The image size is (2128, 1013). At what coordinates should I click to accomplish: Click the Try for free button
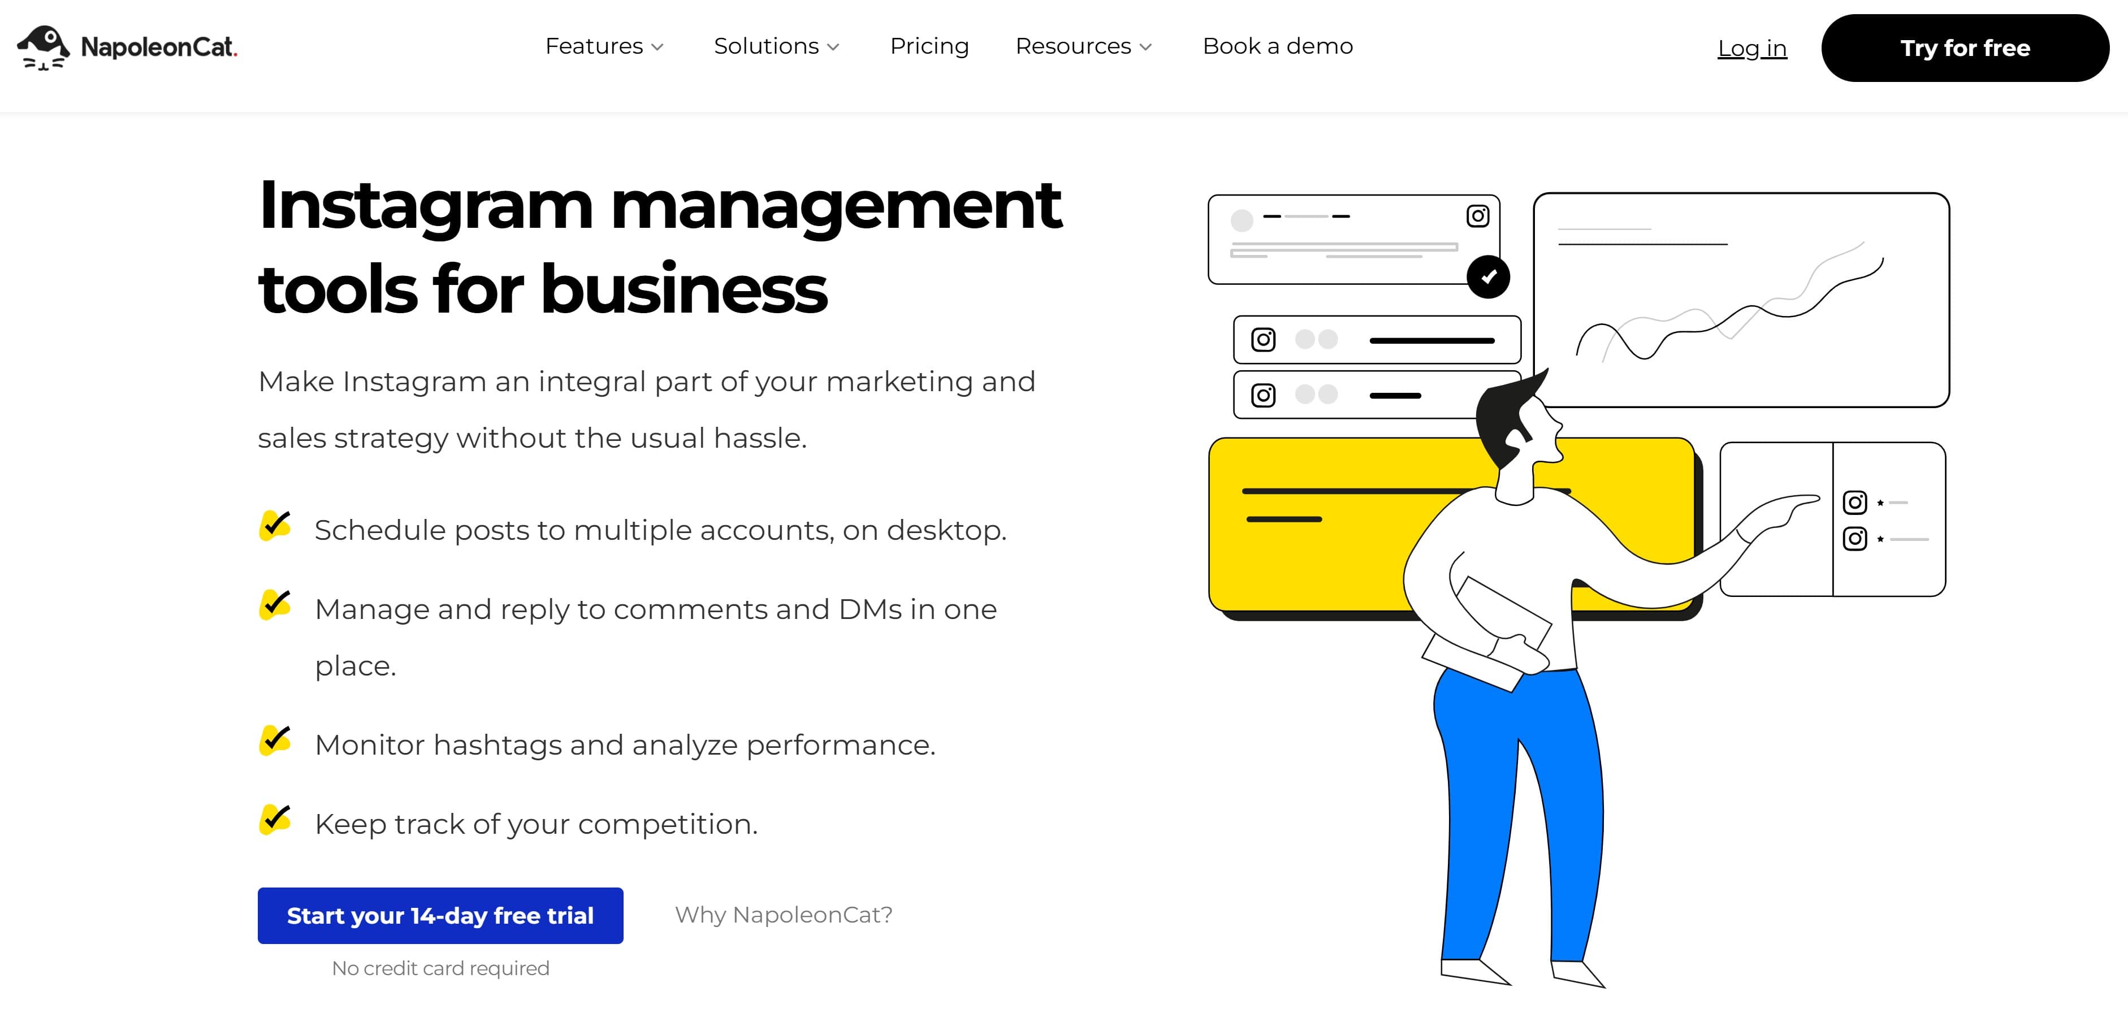(1965, 48)
